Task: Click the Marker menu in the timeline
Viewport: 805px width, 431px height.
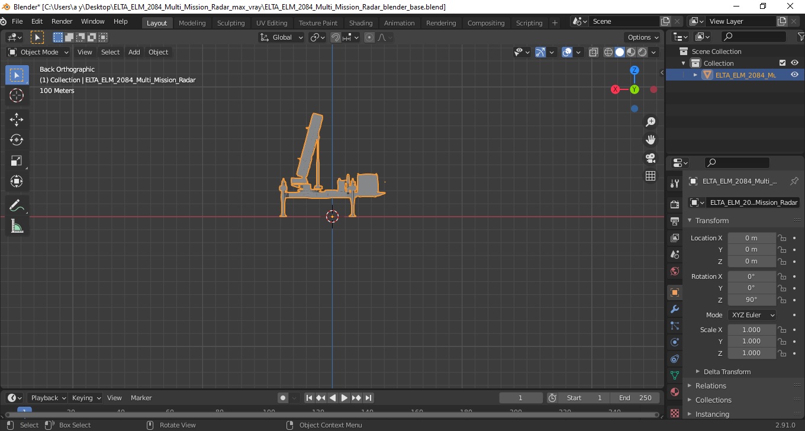Action: coord(141,398)
